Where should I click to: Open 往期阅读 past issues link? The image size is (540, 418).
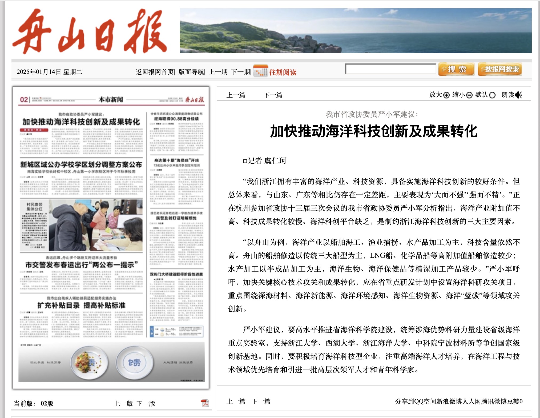283,72
